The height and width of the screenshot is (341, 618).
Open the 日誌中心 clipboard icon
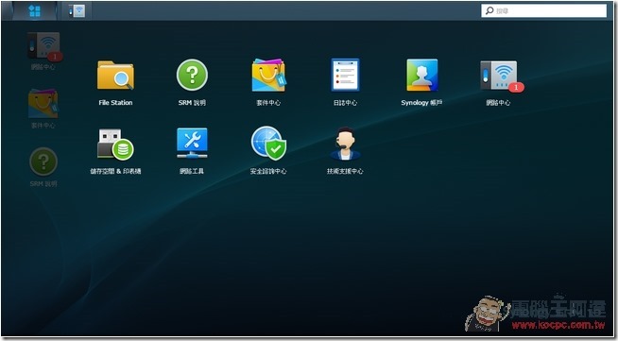tap(345, 75)
